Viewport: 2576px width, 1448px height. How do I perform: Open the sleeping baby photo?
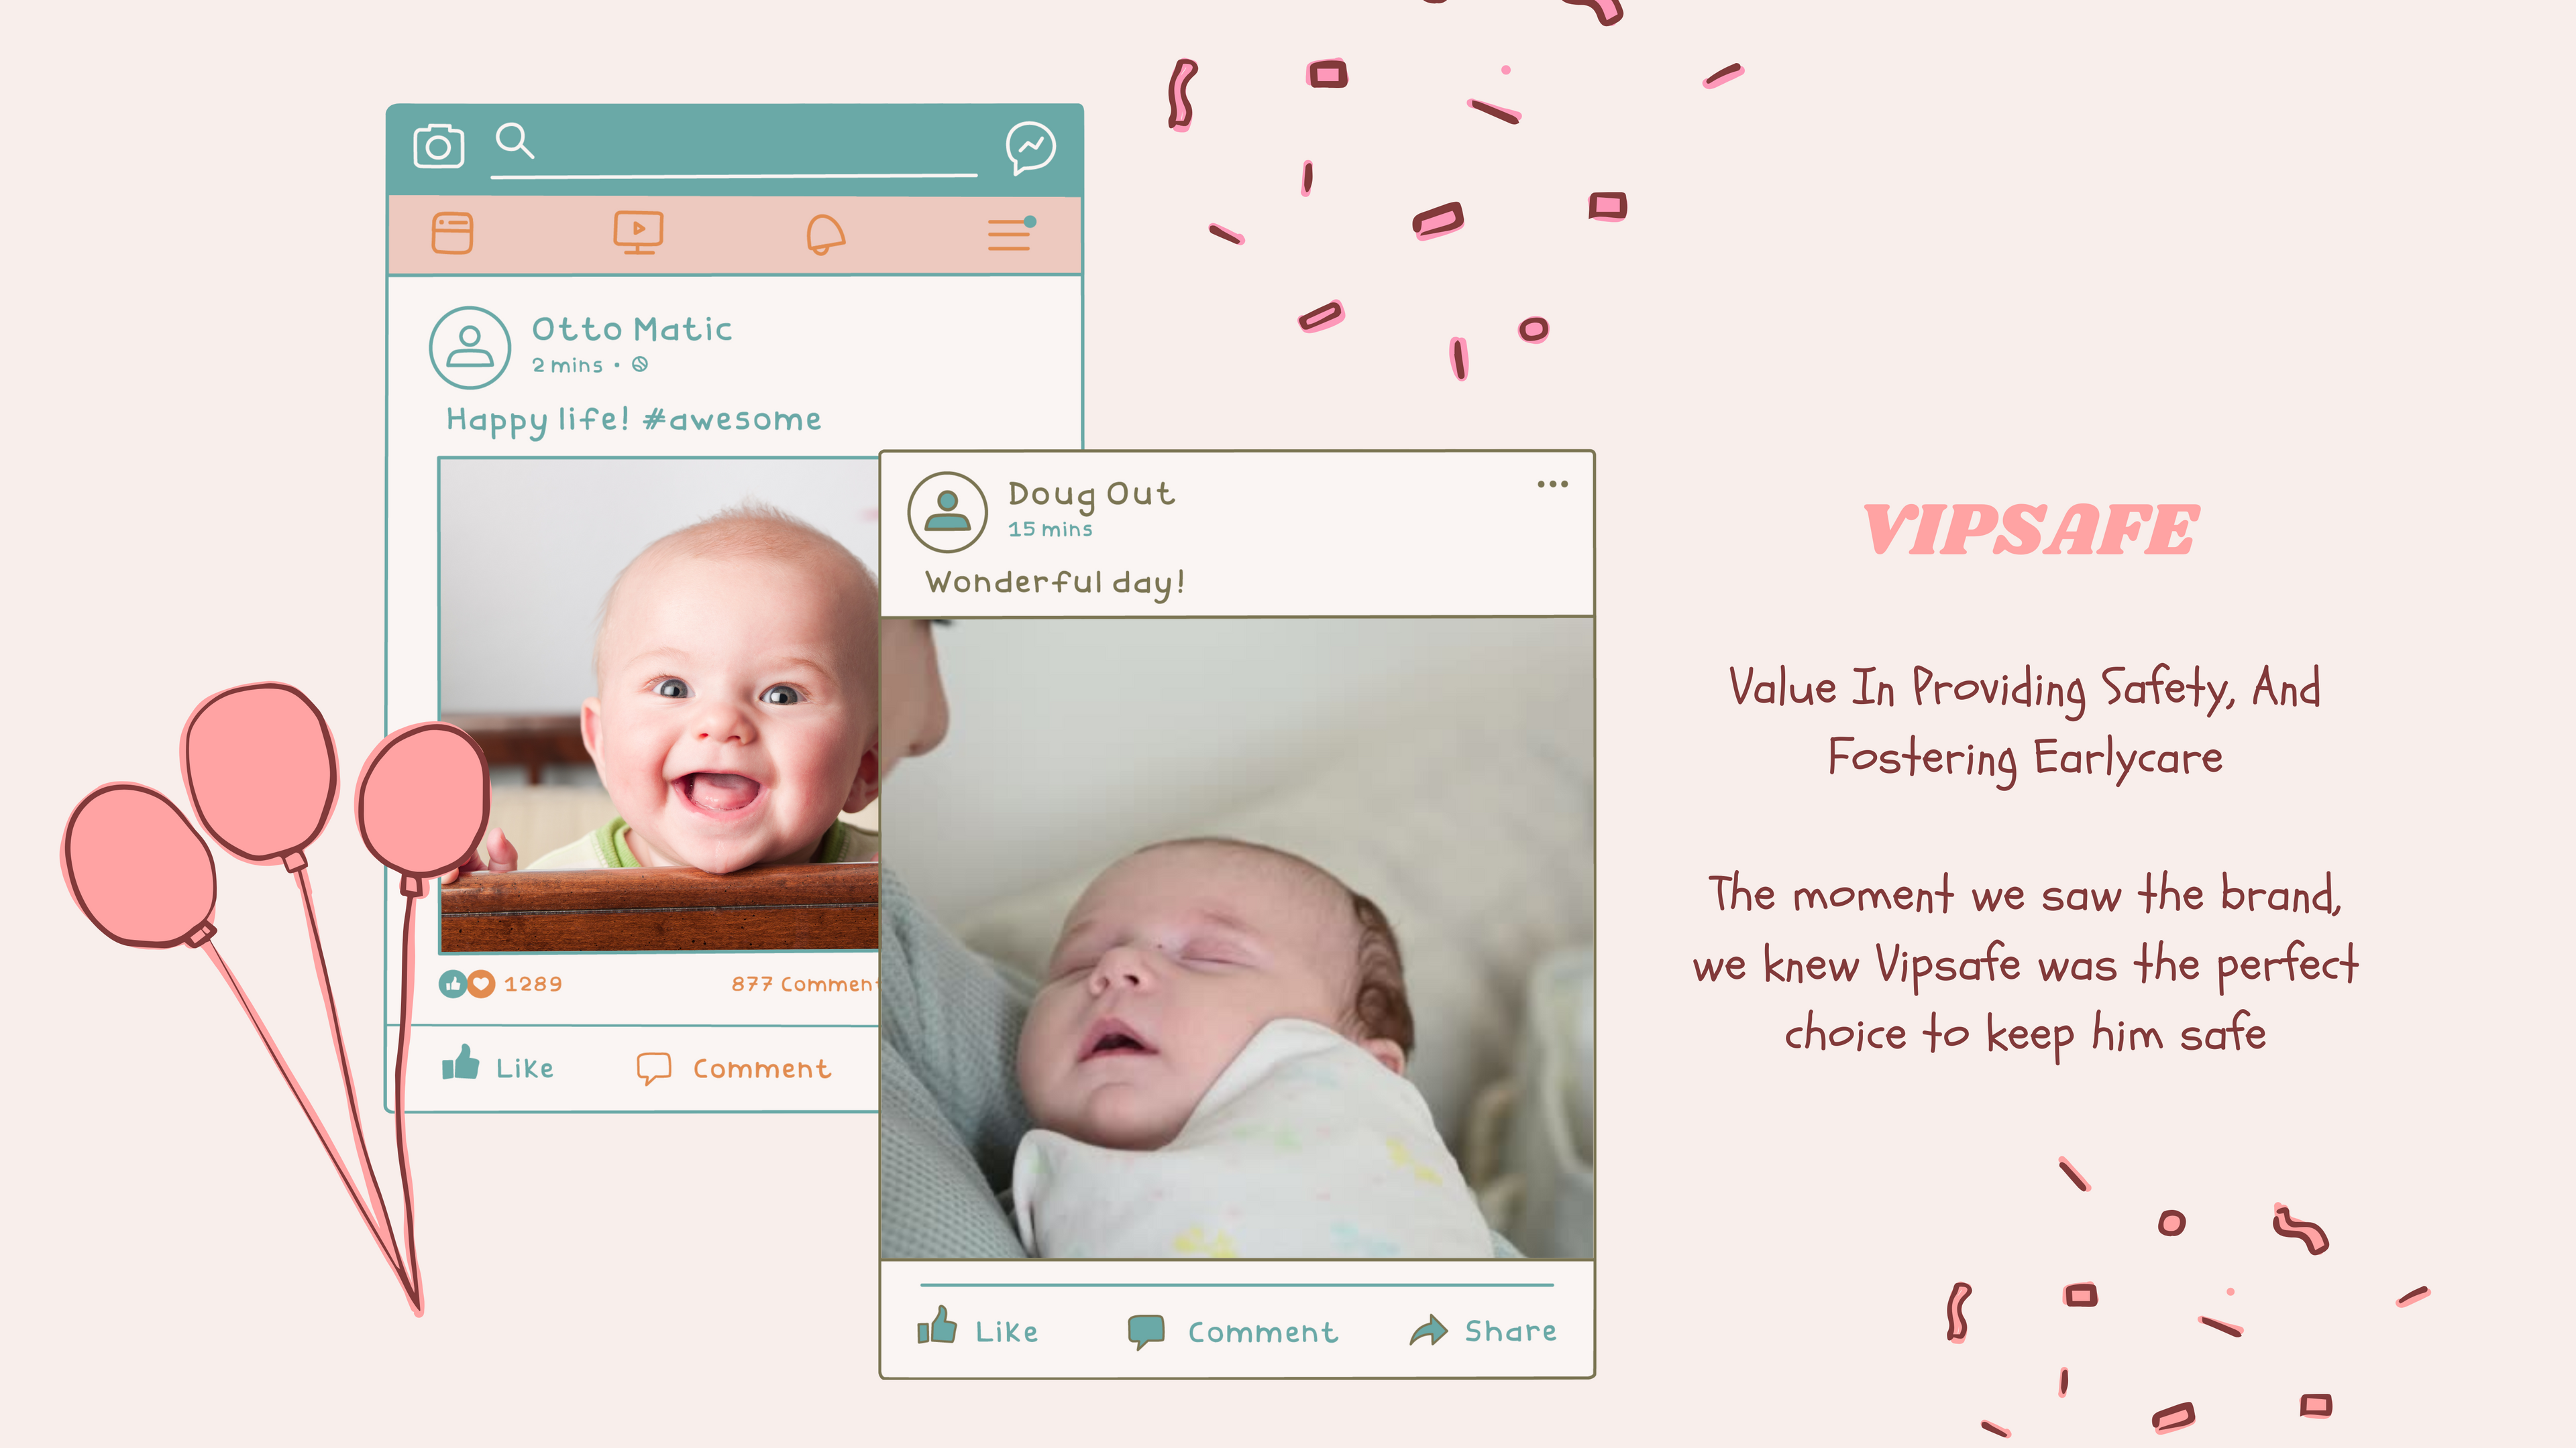[1237, 937]
